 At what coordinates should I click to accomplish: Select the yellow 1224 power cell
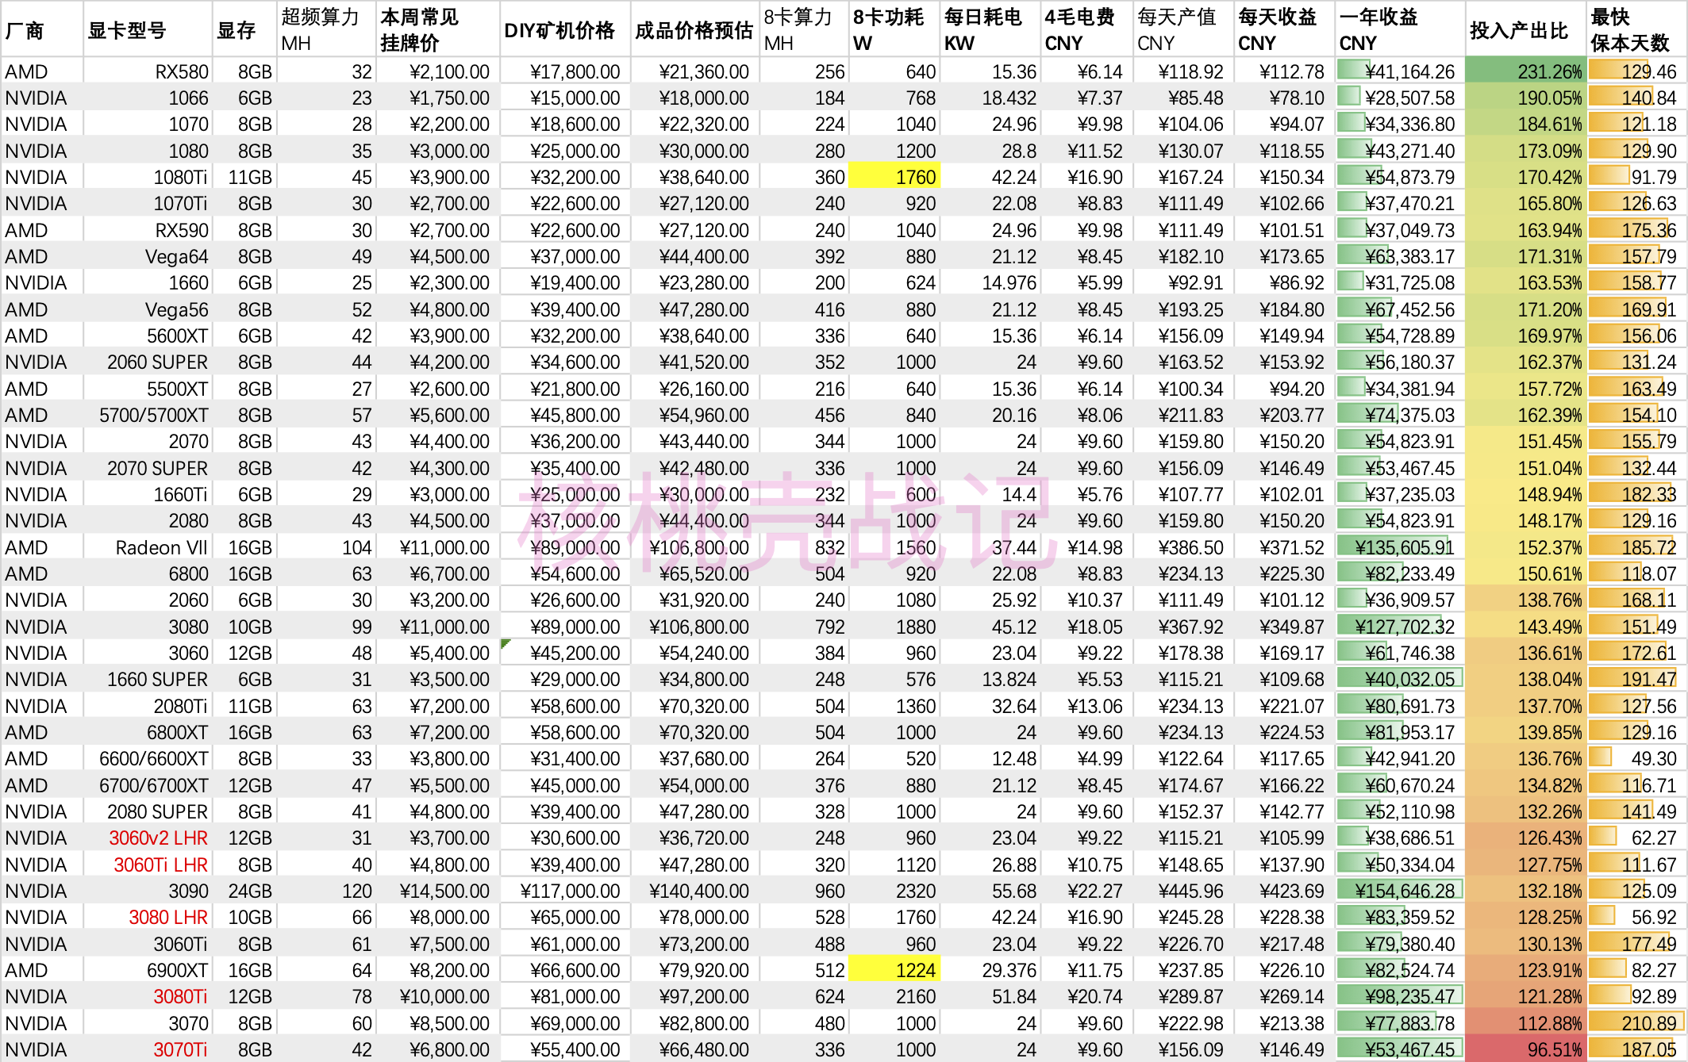coord(894,970)
